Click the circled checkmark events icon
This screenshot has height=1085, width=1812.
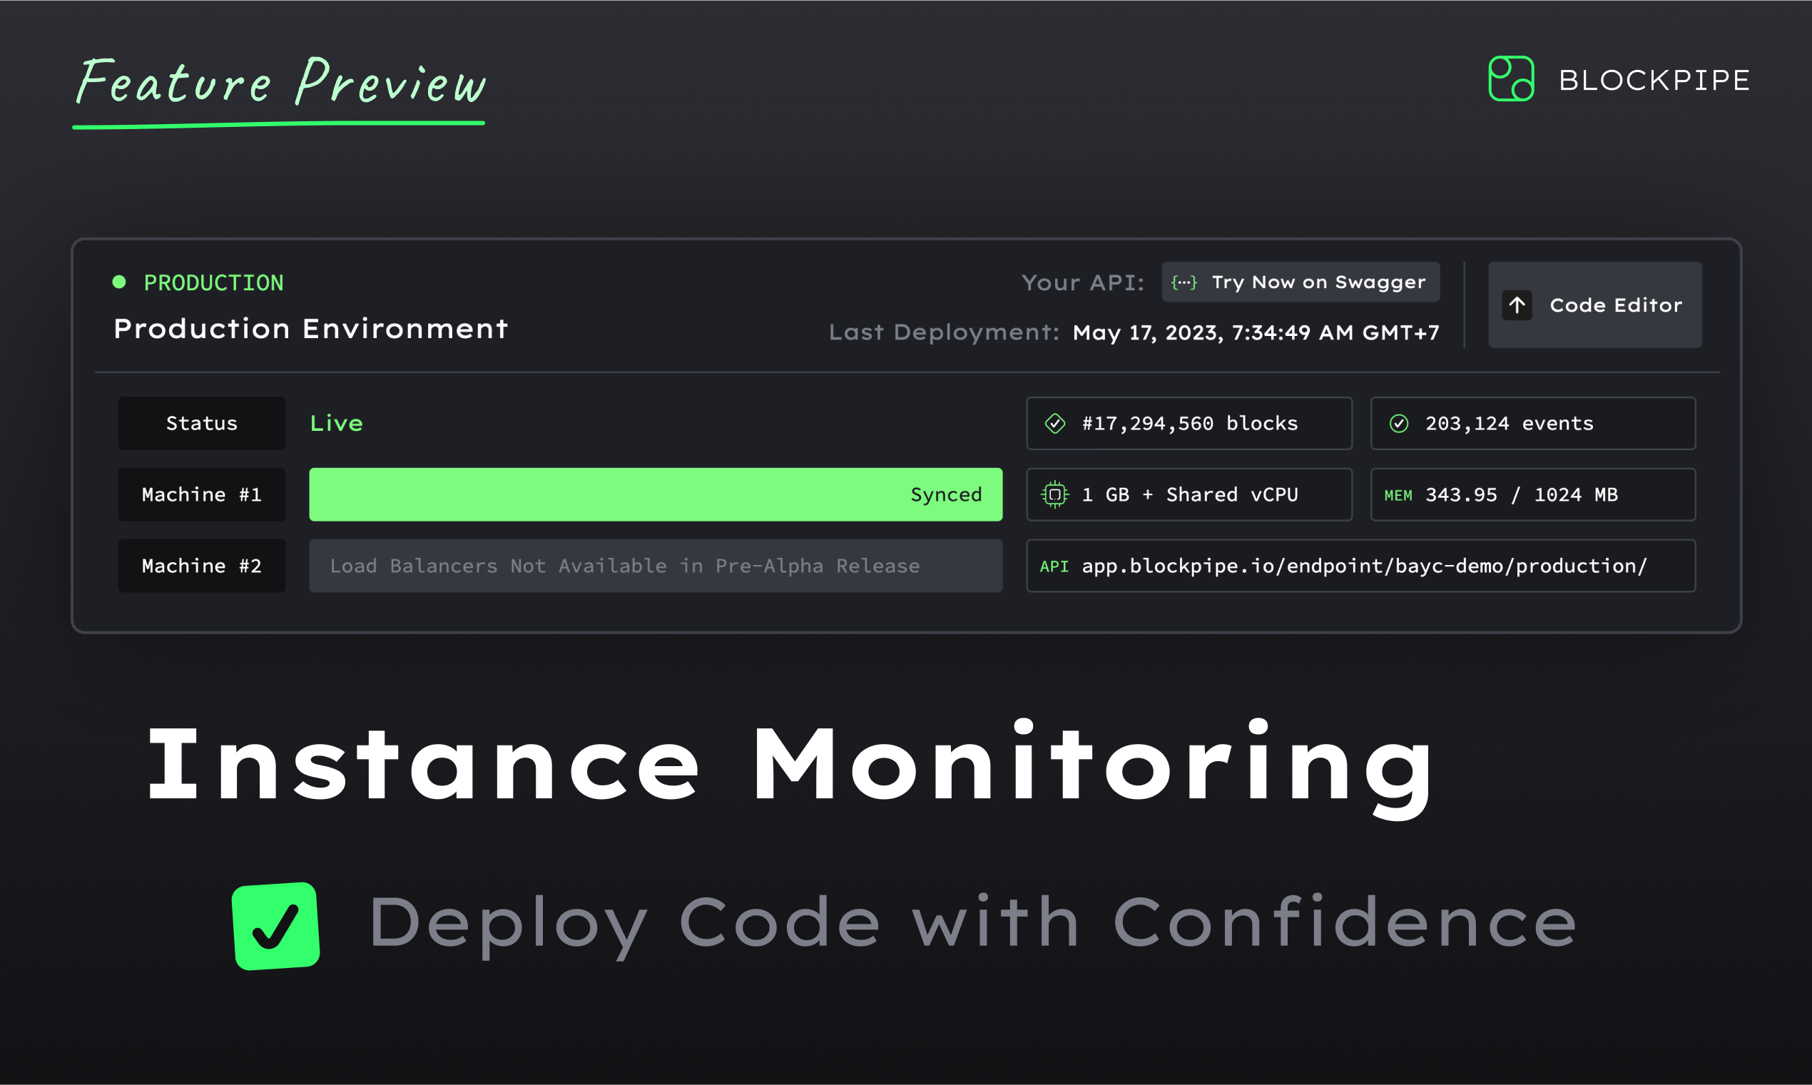click(1399, 423)
